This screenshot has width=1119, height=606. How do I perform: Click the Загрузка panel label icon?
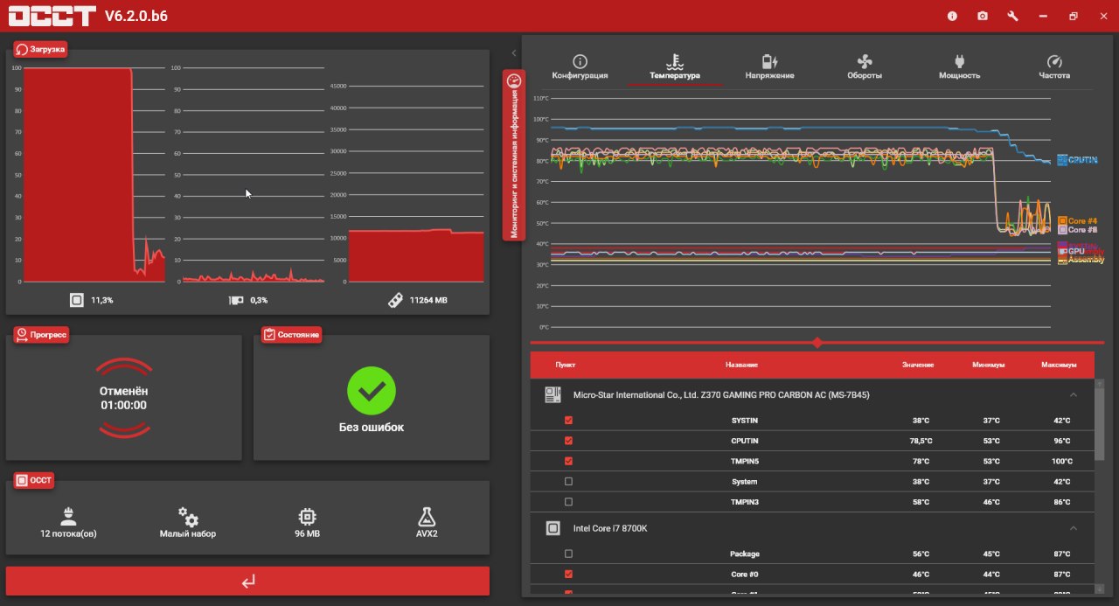[21, 50]
